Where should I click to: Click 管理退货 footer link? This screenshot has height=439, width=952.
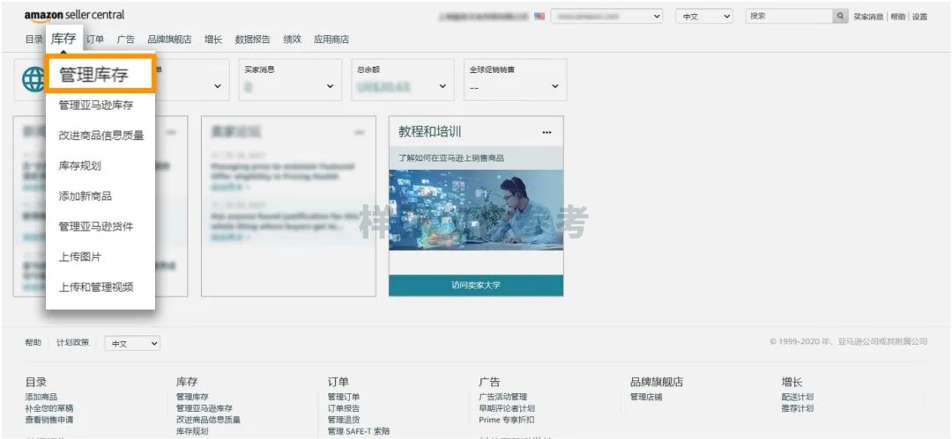(x=344, y=420)
